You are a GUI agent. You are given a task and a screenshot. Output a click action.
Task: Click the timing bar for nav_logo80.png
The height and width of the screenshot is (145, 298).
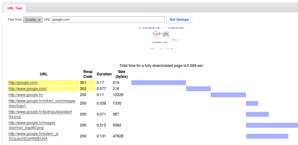(x=272, y=125)
